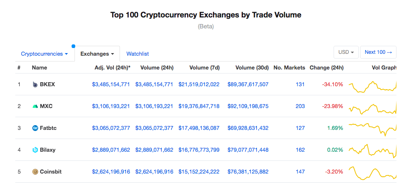
Task: Switch to the Watchlist tab
Action: [137, 54]
